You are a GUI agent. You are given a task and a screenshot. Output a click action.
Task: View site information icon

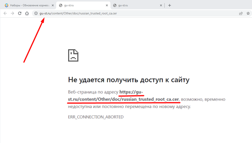click(36, 13)
